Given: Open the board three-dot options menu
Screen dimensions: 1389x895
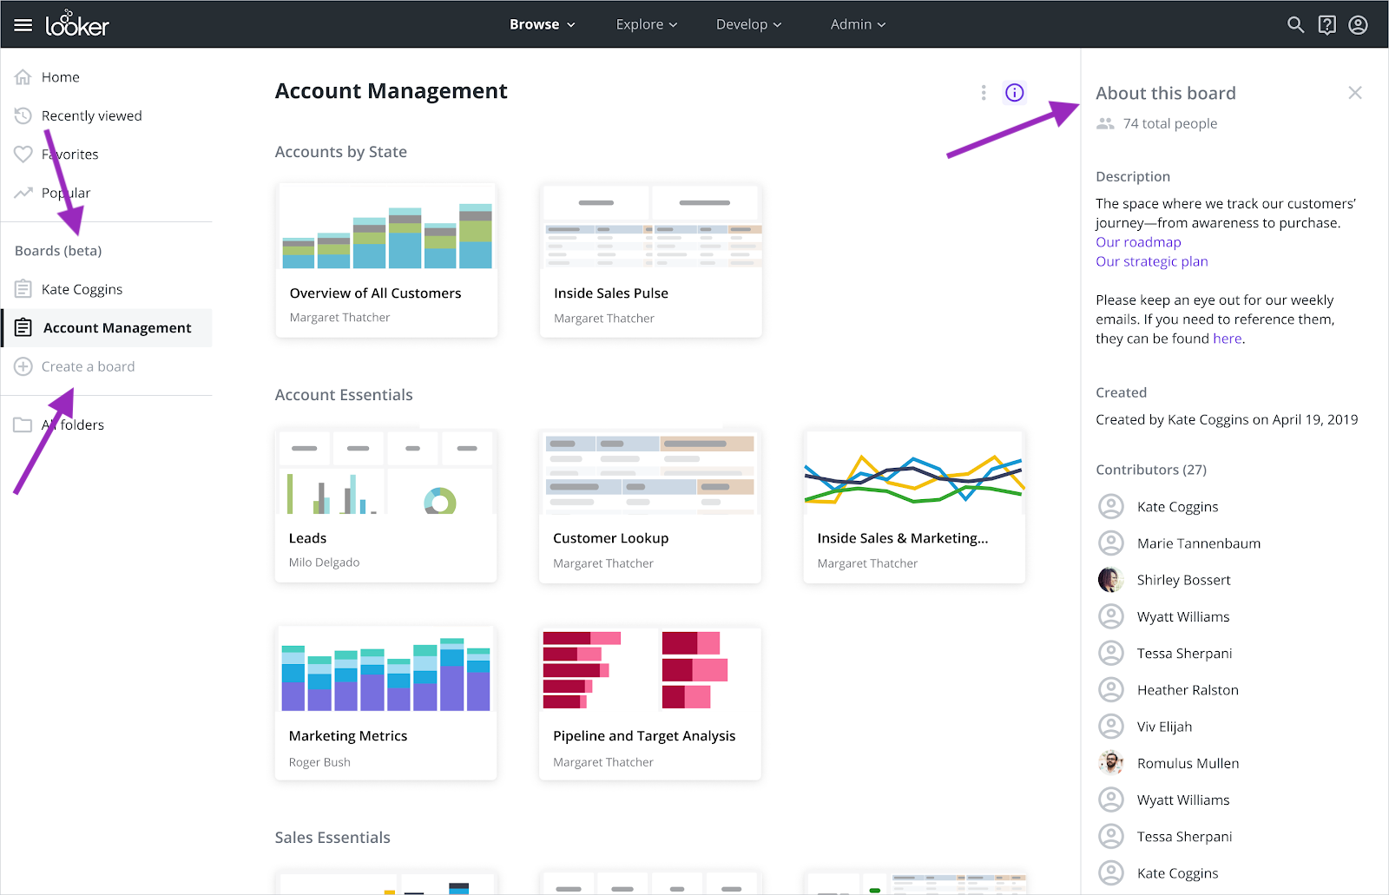Looking at the screenshot, I should pyautogui.click(x=983, y=93).
